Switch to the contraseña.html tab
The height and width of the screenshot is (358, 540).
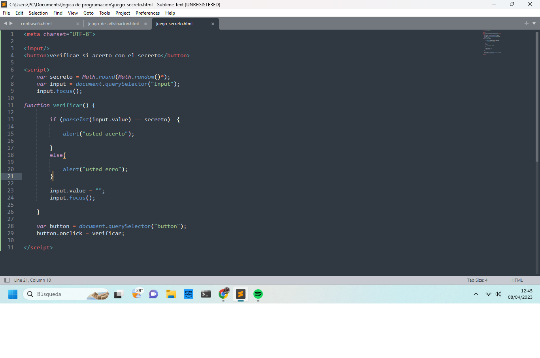36,24
